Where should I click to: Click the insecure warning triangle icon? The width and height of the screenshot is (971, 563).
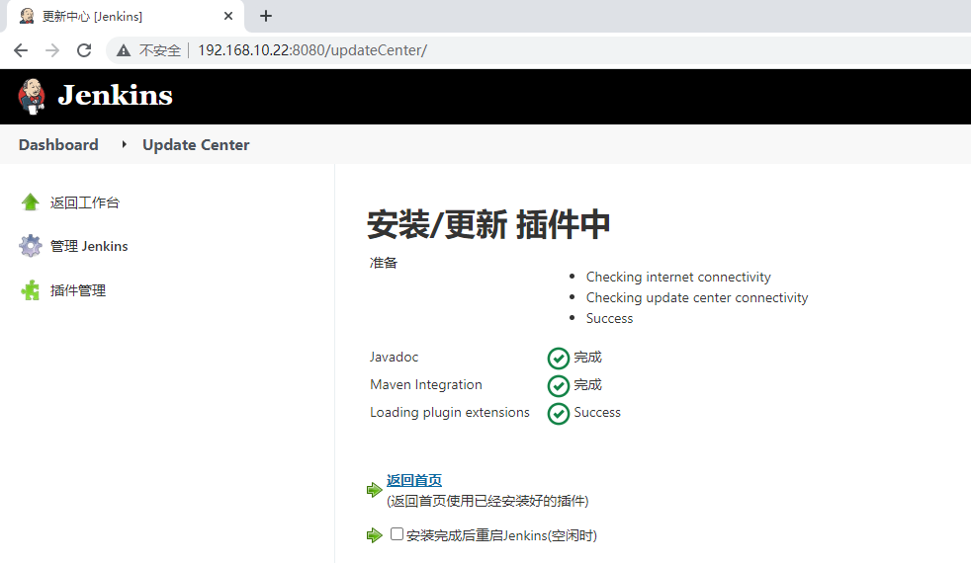coord(124,50)
